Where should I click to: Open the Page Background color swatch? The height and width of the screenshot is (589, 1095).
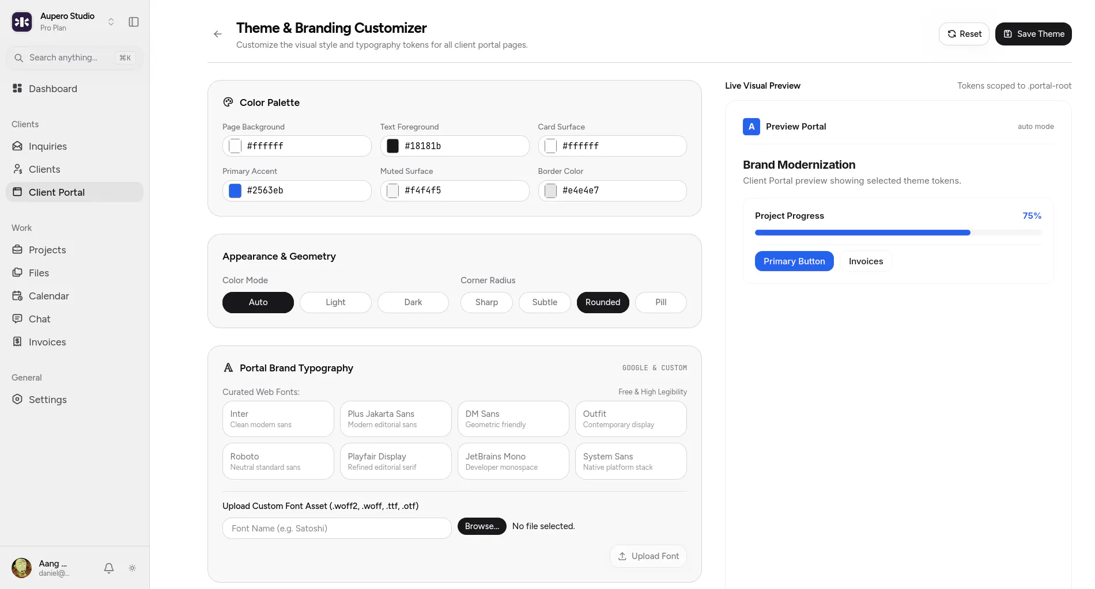click(235, 146)
